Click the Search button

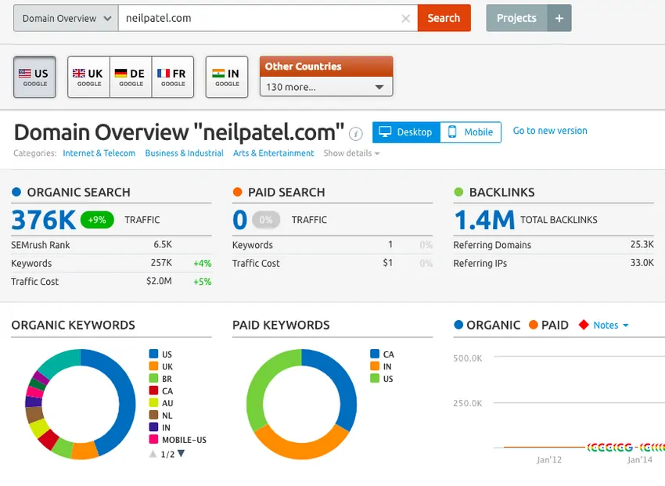pos(444,18)
